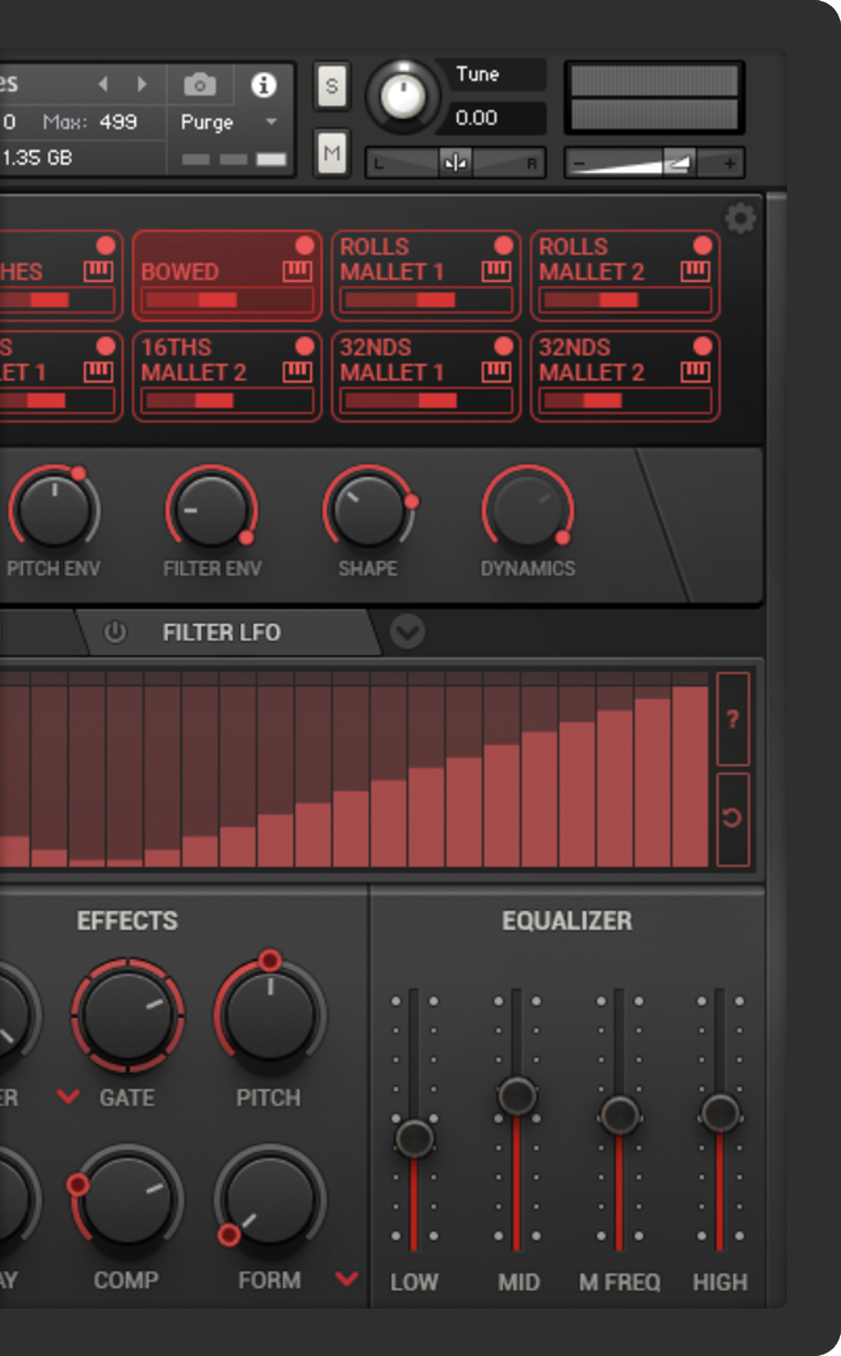The height and width of the screenshot is (1356, 841).
Task: Click the HIGH equalizer slider handle
Action: tap(719, 1112)
